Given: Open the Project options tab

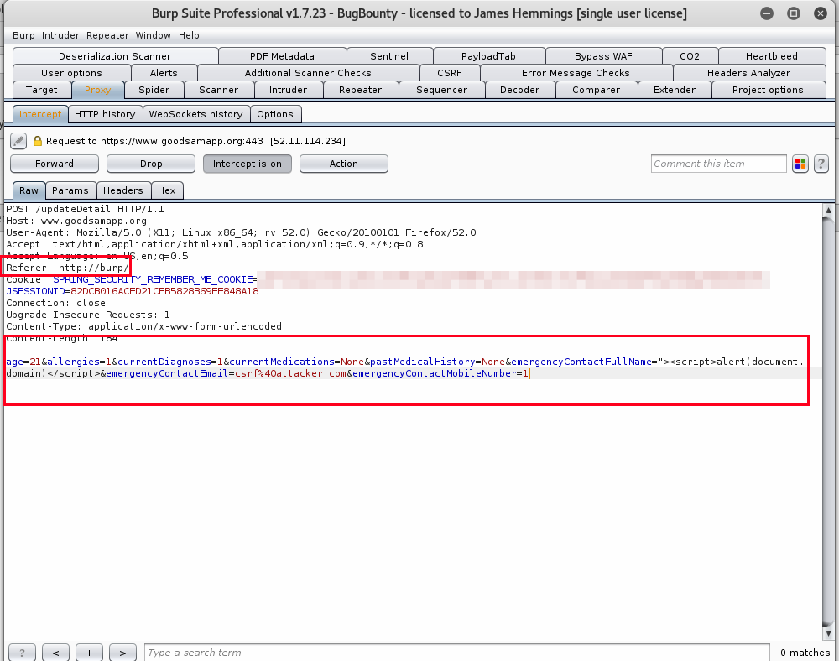Looking at the screenshot, I should [x=768, y=90].
